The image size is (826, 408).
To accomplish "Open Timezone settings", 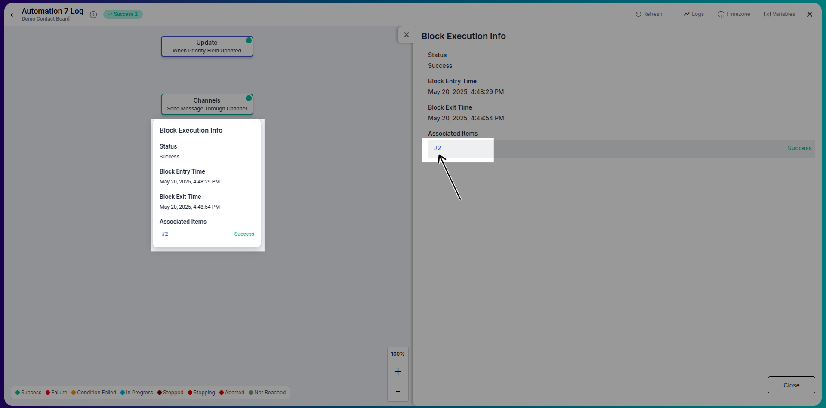I will (734, 14).
